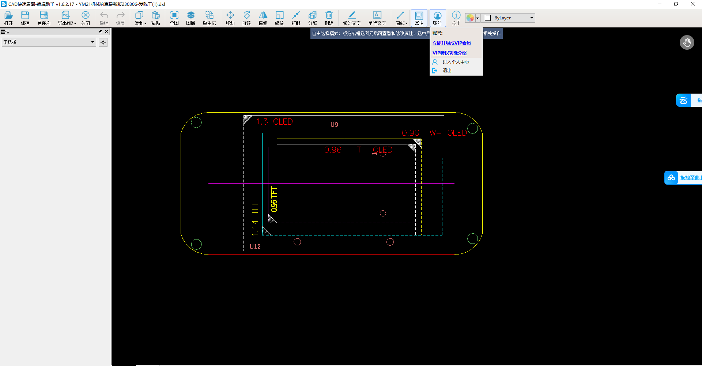Click the 1.3 OLED text in drawing
The image size is (702, 366).
tap(274, 122)
